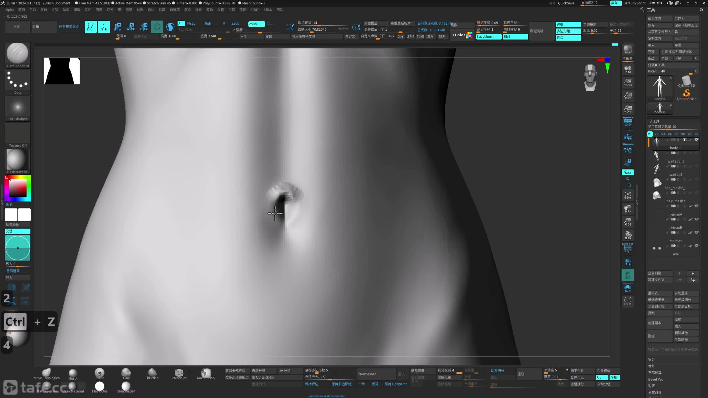
Task: Select the Clay brush
Action: point(126,374)
